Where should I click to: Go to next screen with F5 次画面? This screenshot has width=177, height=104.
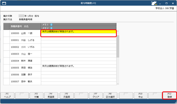click(x=67, y=96)
